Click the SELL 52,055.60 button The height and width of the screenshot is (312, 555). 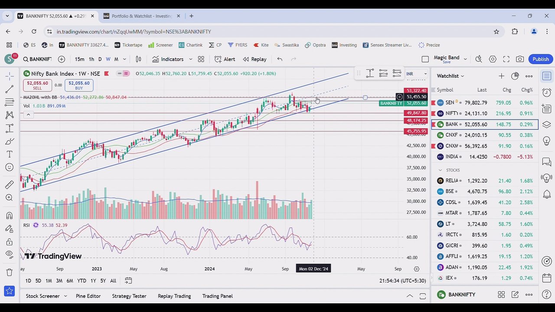(x=37, y=85)
